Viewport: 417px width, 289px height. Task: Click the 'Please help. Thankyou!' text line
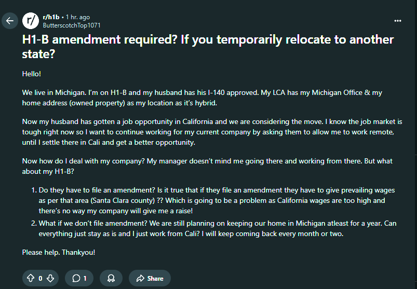click(59, 252)
